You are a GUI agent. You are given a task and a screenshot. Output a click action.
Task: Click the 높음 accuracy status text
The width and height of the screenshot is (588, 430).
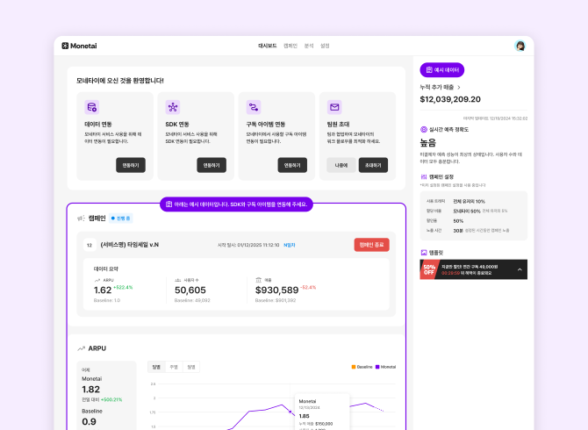pyautogui.click(x=428, y=143)
